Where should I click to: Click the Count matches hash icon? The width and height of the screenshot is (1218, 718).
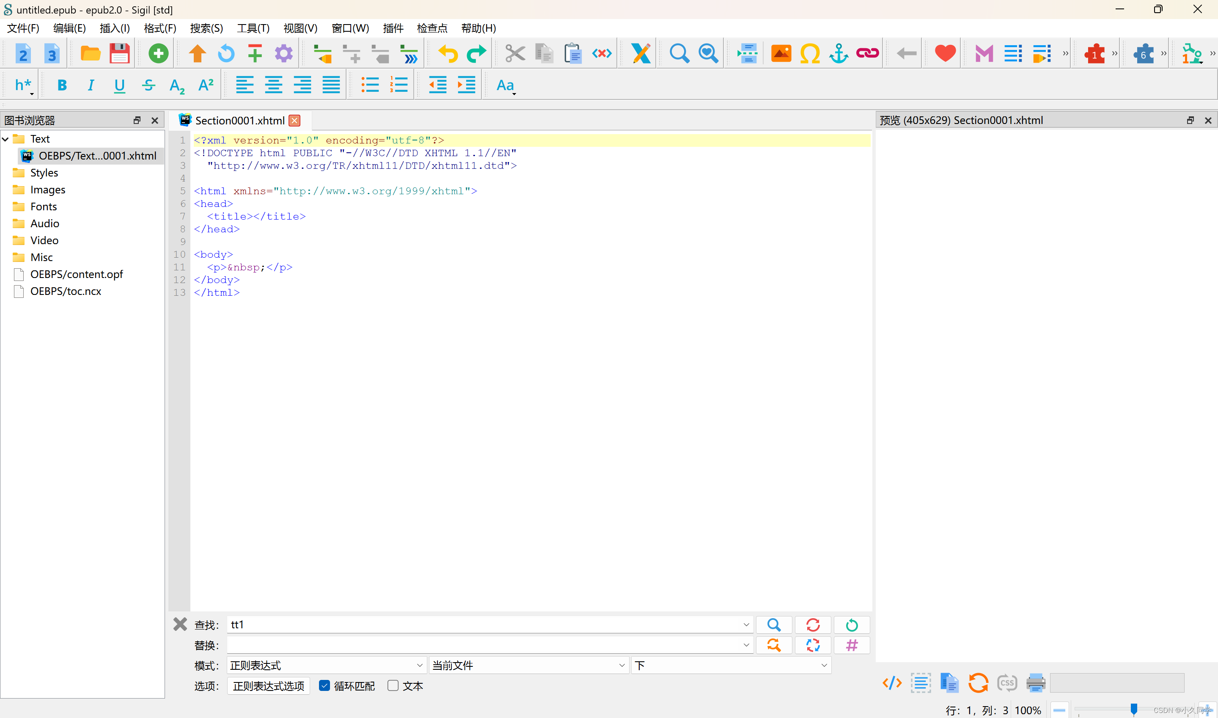click(851, 645)
